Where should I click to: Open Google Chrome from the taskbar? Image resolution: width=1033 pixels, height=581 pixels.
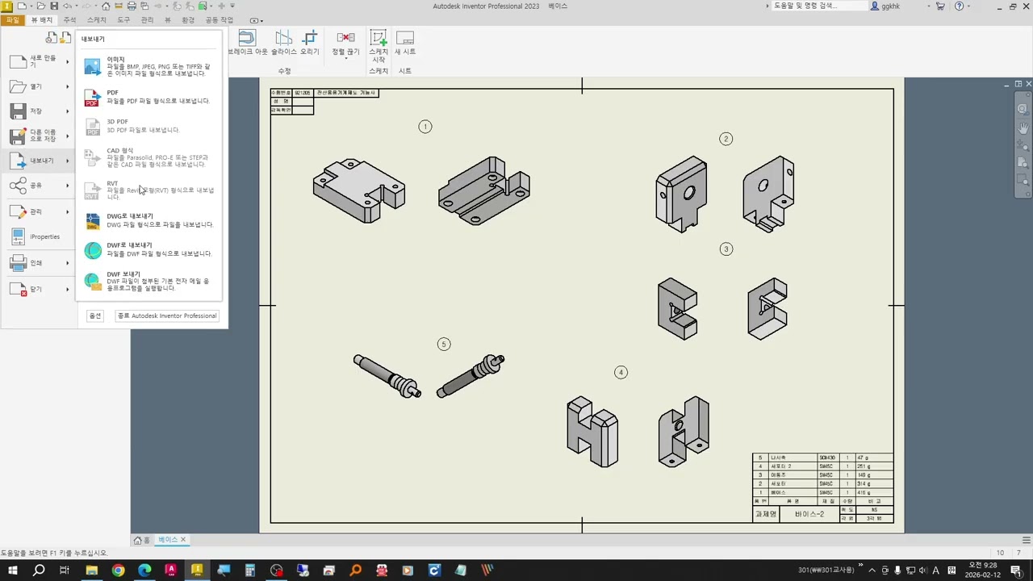(x=118, y=571)
